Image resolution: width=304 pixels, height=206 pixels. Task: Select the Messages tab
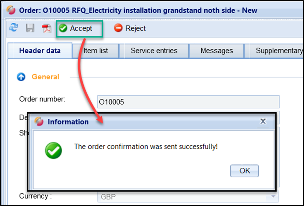point(217,51)
